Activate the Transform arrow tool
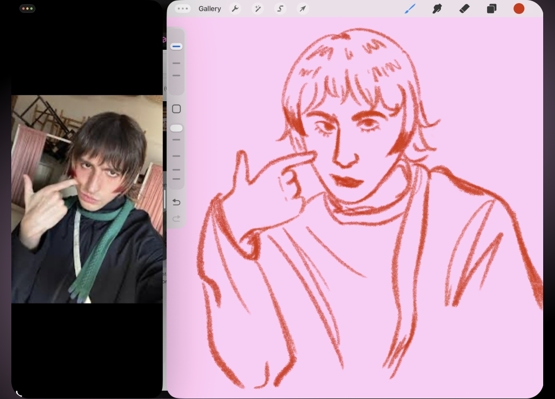 pyautogui.click(x=303, y=9)
